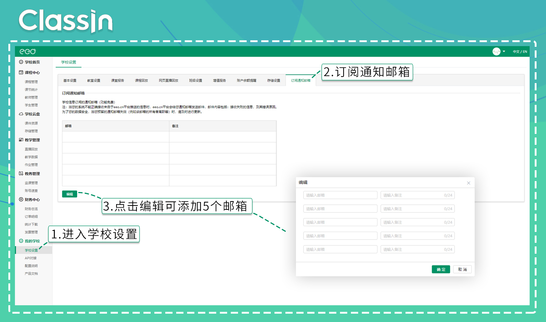546x322 pixels.
Task: Switch to 网页直播回放 tab
Action: (169, 81)
